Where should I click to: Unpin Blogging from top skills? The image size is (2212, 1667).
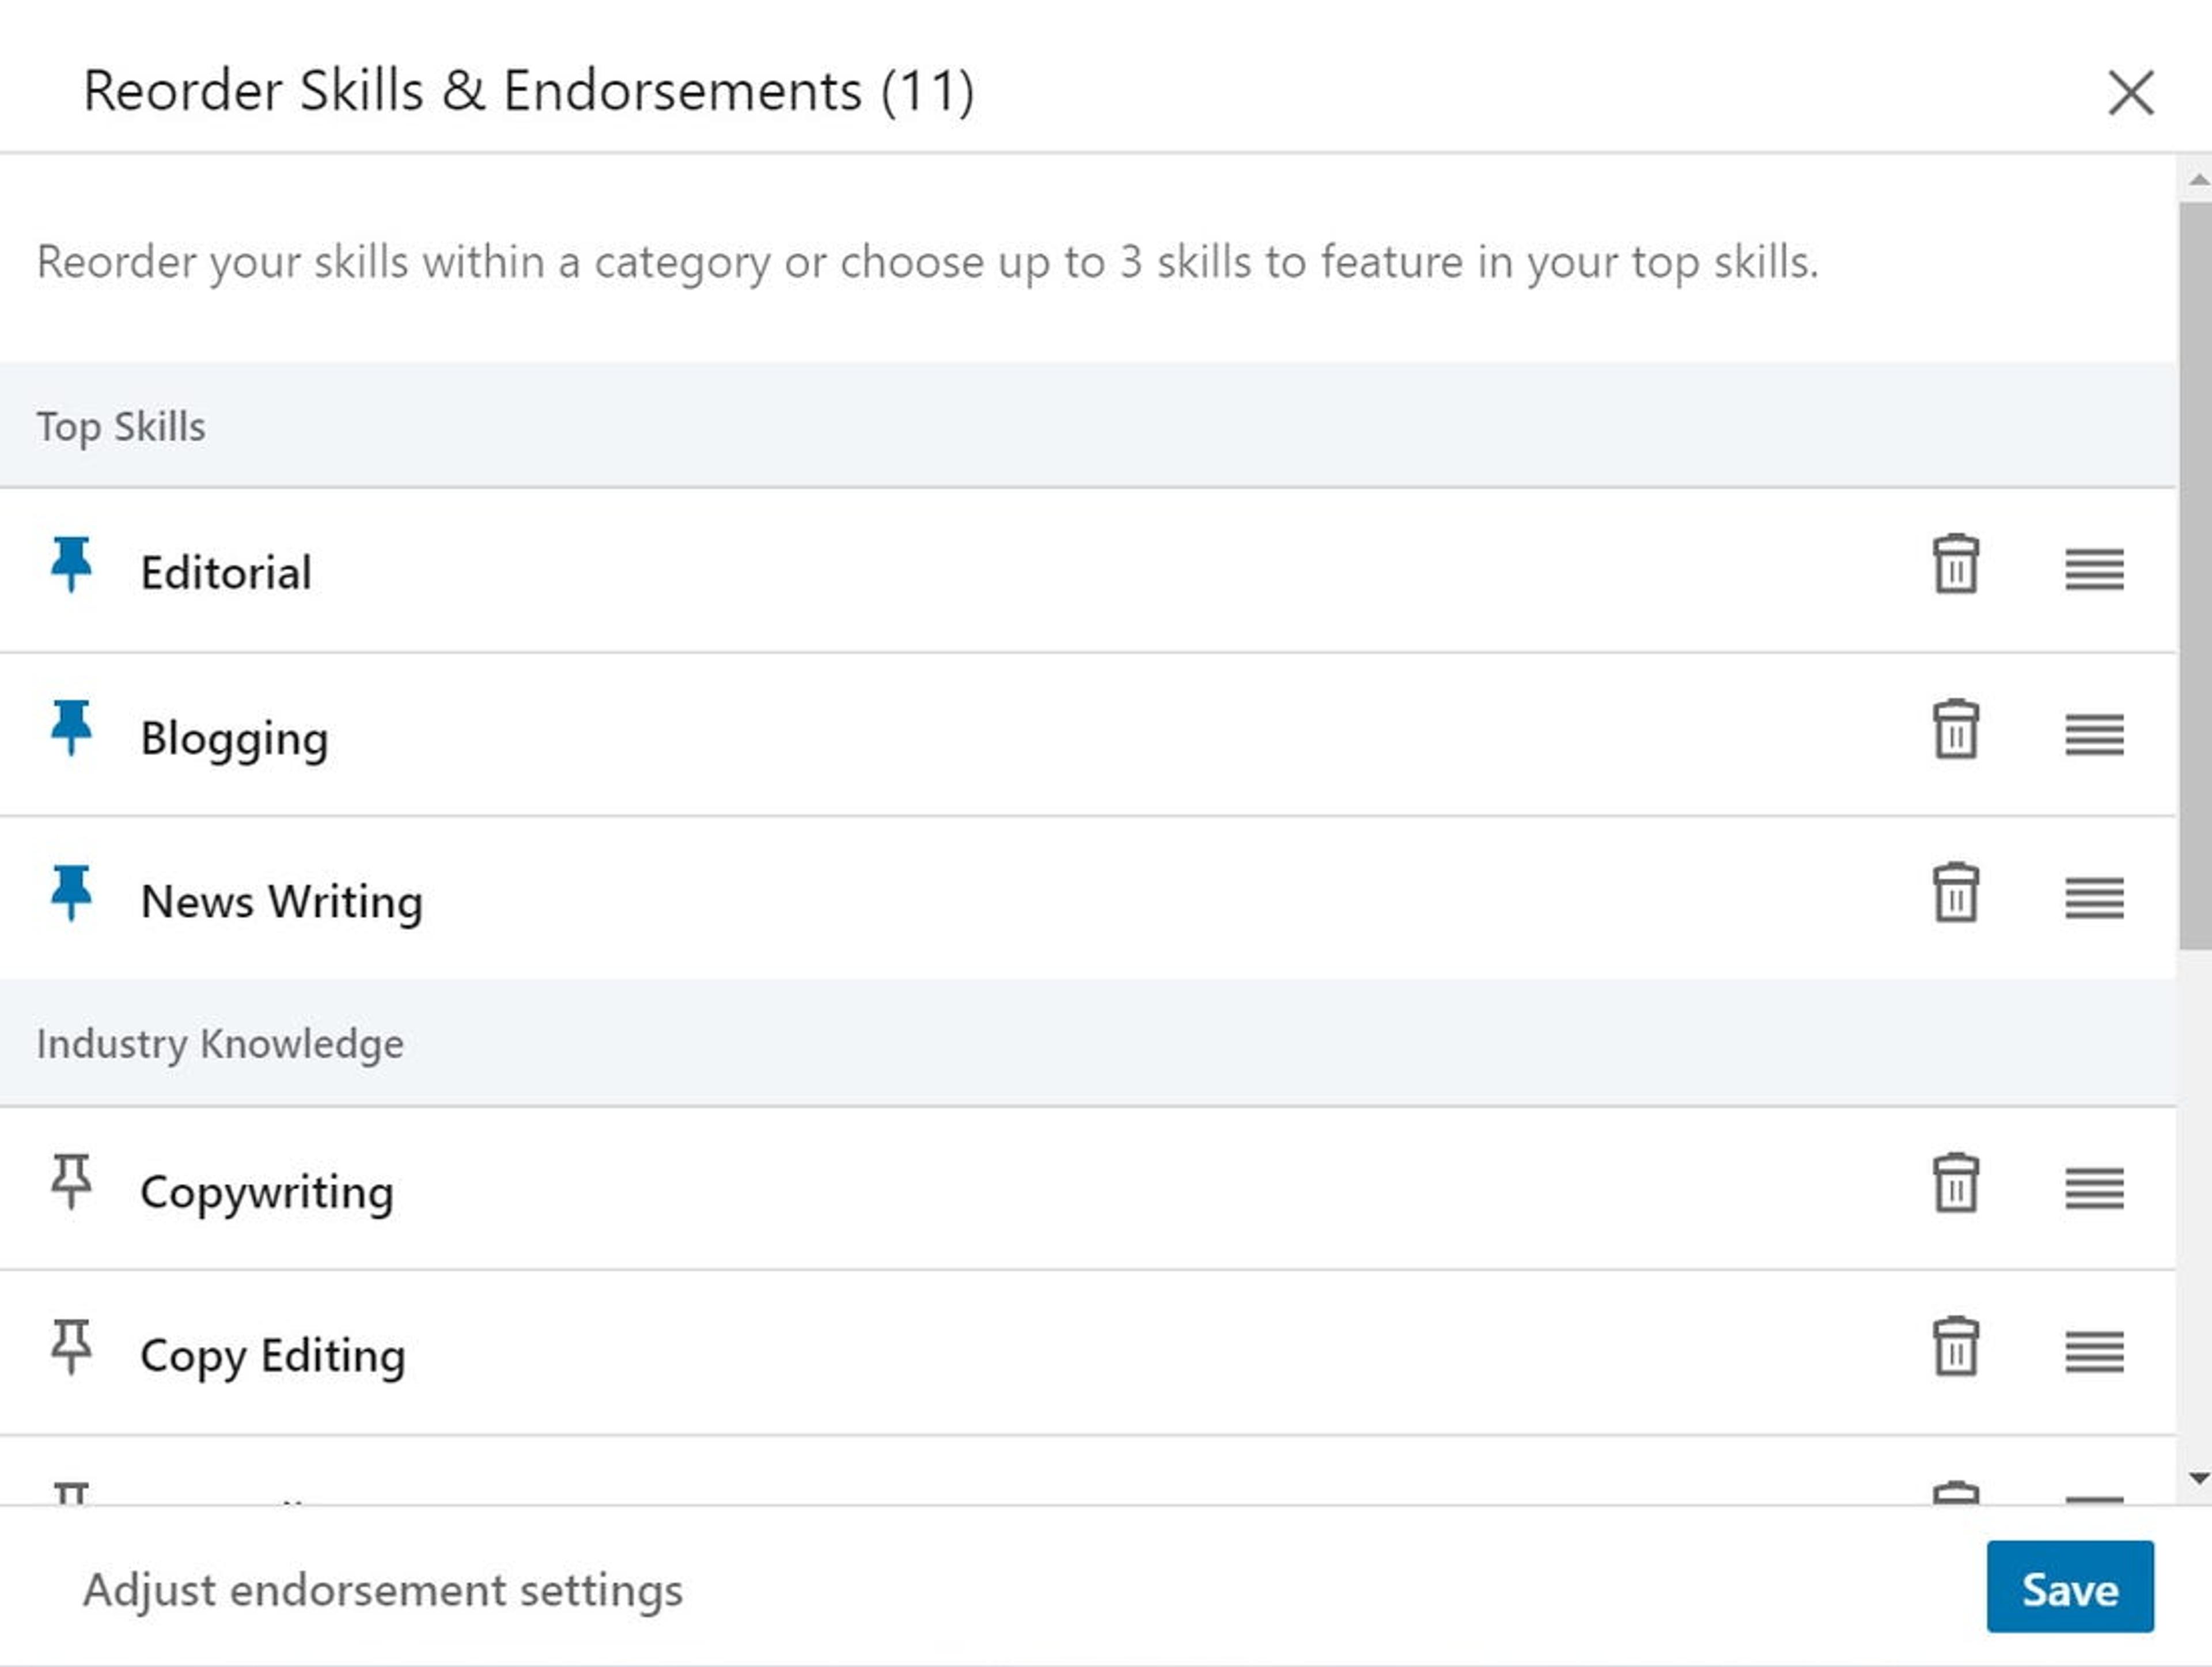(71, 729)
